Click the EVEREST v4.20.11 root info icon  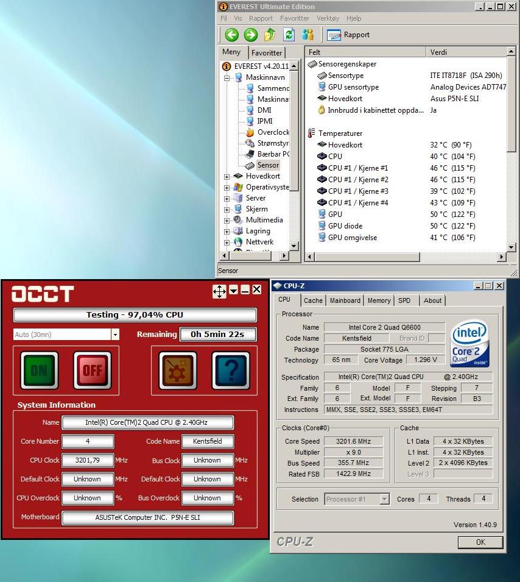coord(227,66)
